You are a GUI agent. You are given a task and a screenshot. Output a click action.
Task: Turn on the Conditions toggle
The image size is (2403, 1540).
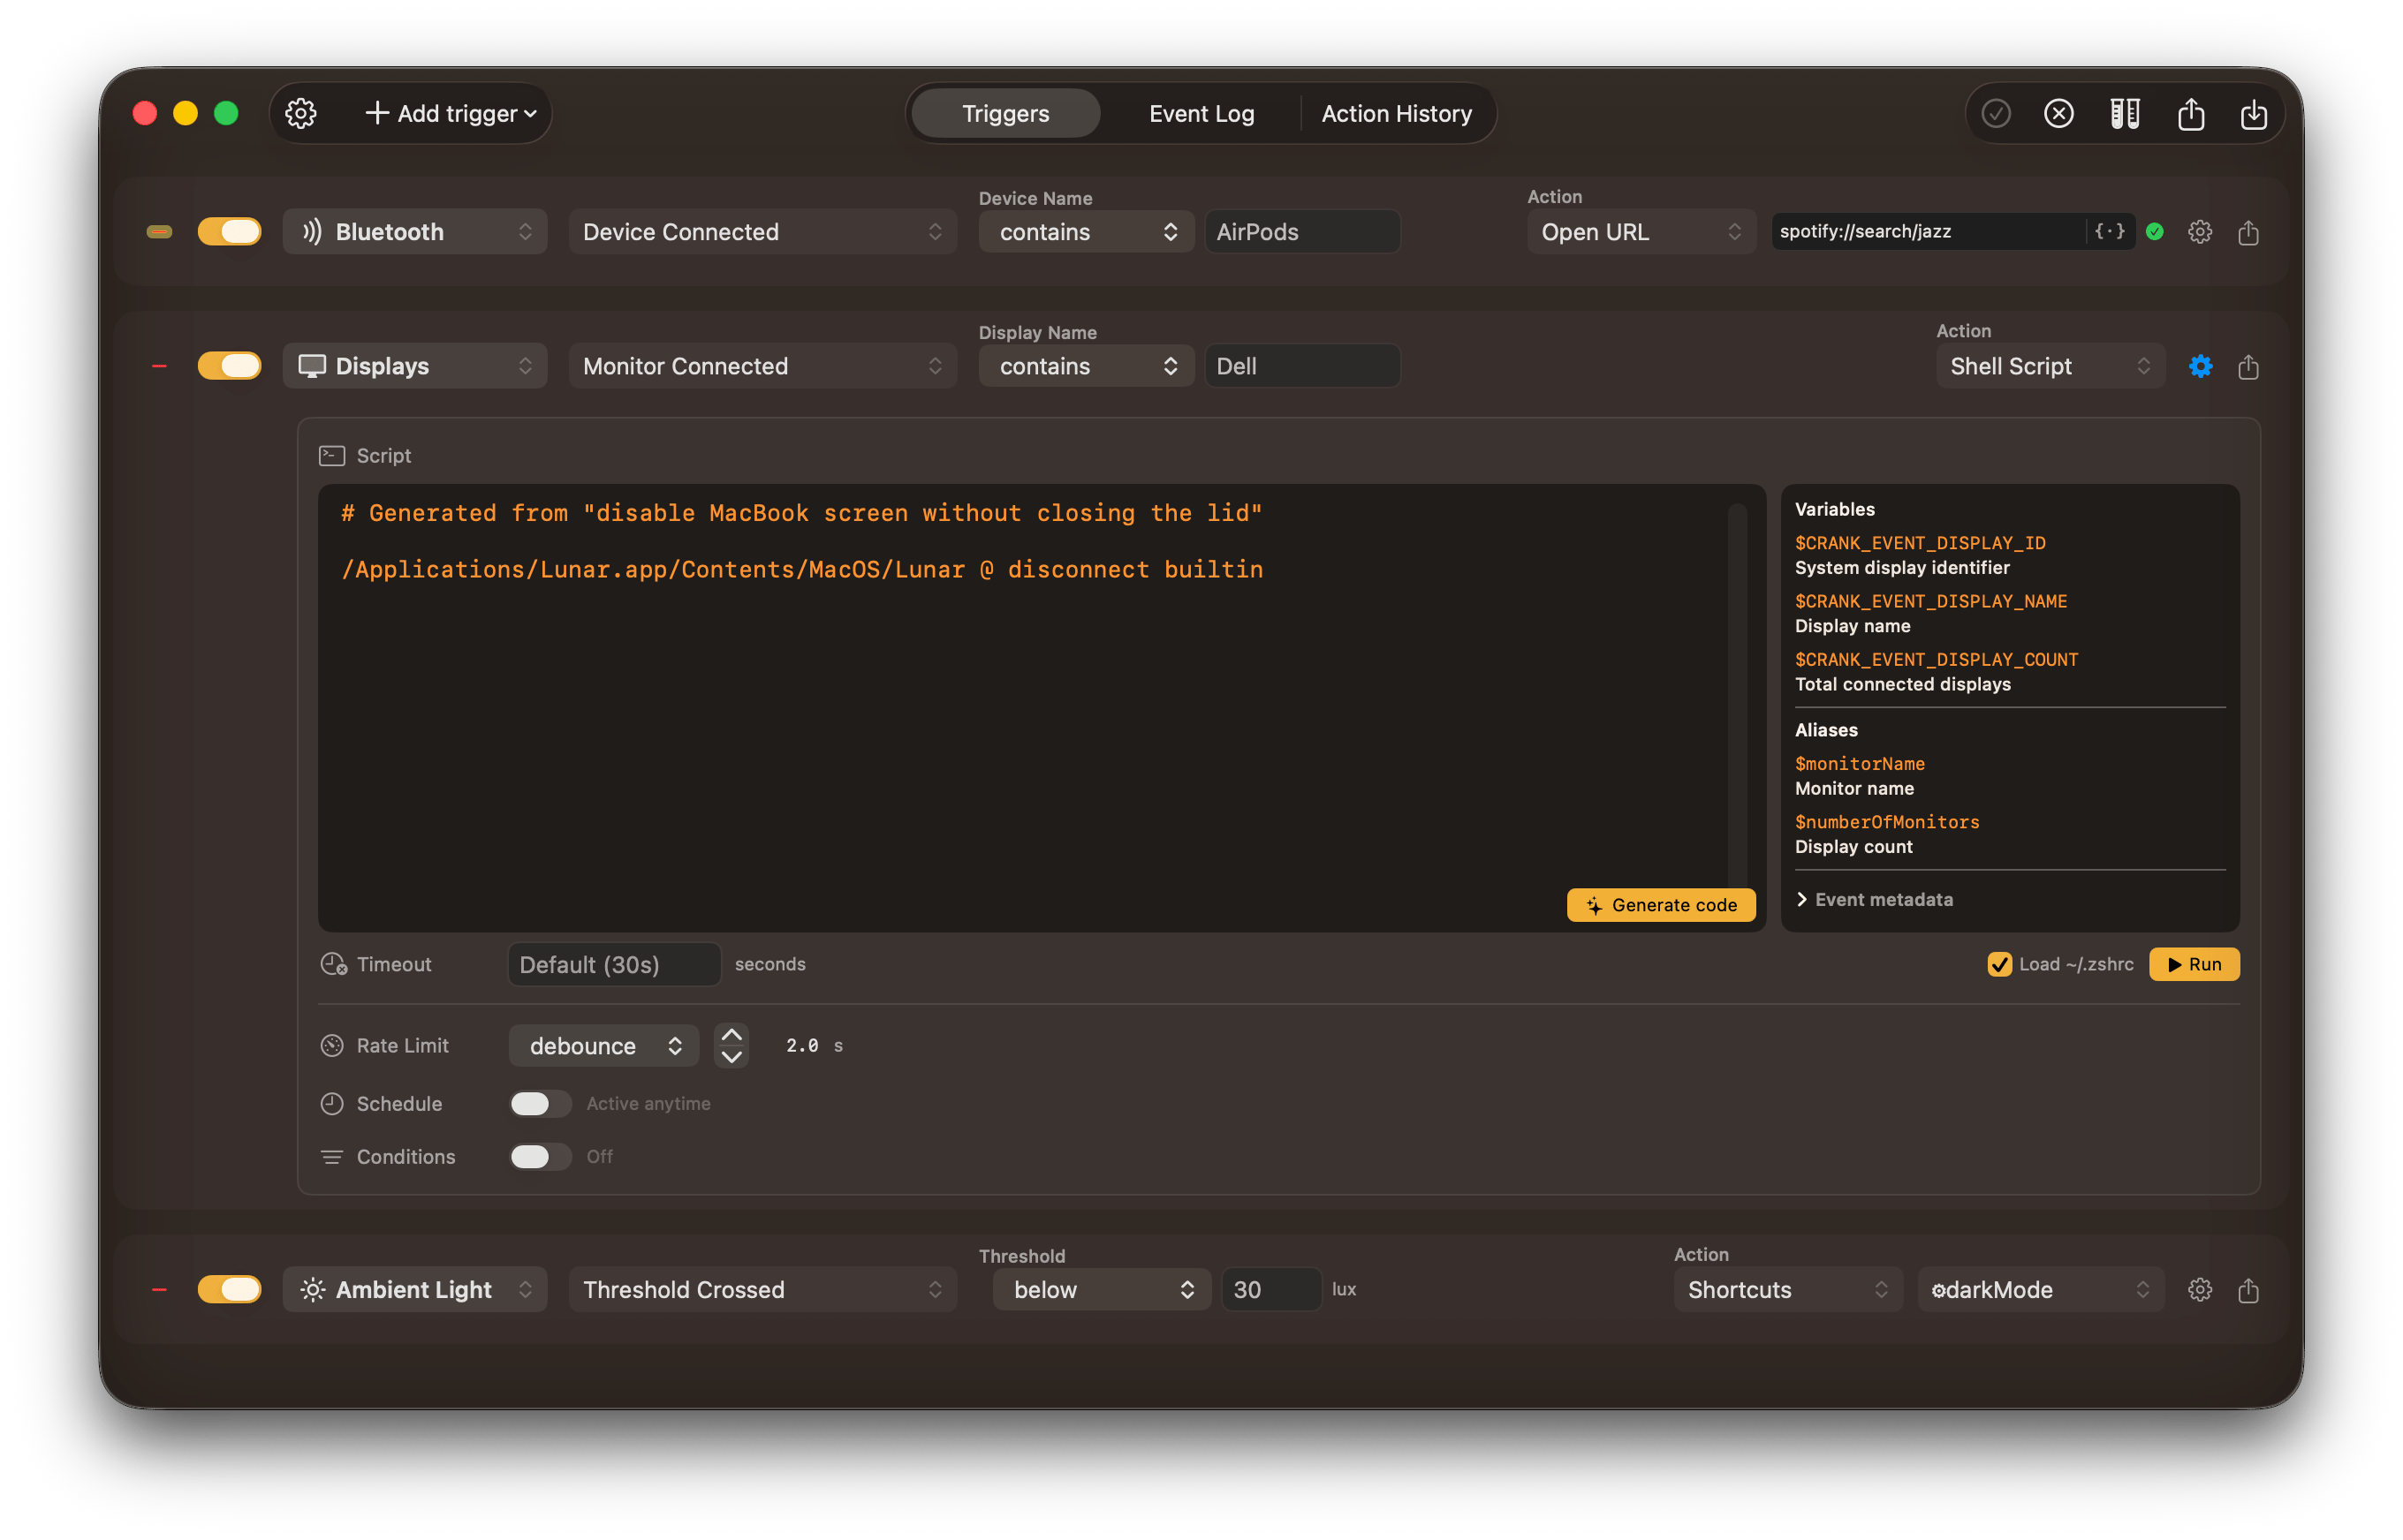pos(539,1156)
